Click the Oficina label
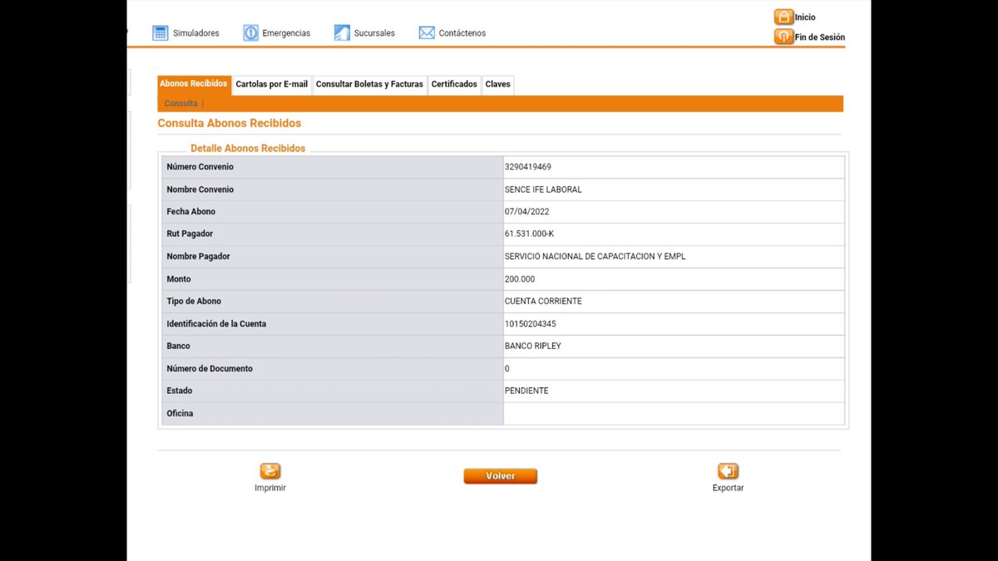This screenshot has width=998, height=561. pos(180,413)
